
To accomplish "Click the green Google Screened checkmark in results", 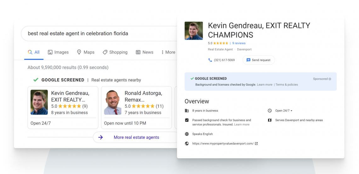I will (x=36, y=80).
